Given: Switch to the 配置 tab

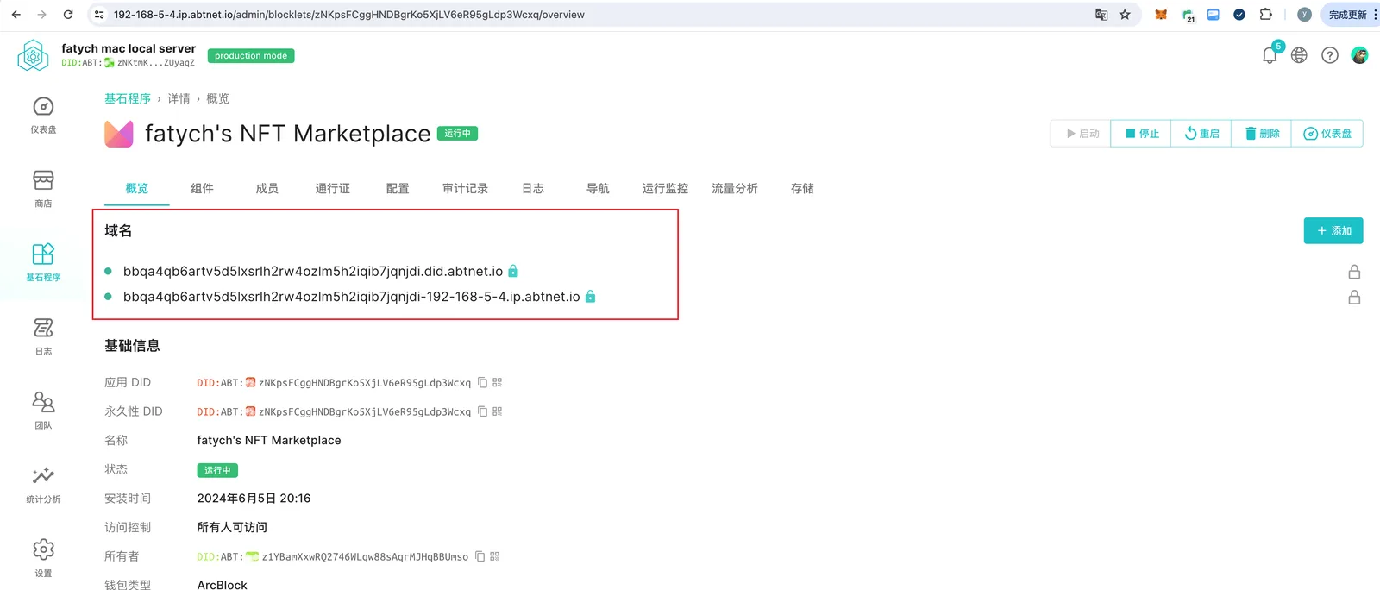Looking at the screenshot, I should [x=398, y=188].
